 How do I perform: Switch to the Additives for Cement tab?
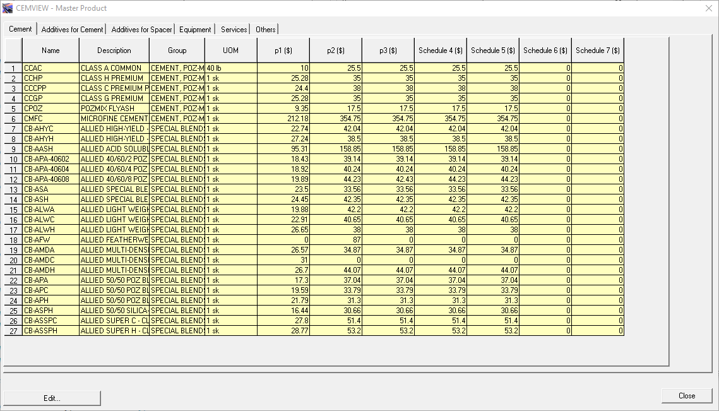tap(73, 30)
